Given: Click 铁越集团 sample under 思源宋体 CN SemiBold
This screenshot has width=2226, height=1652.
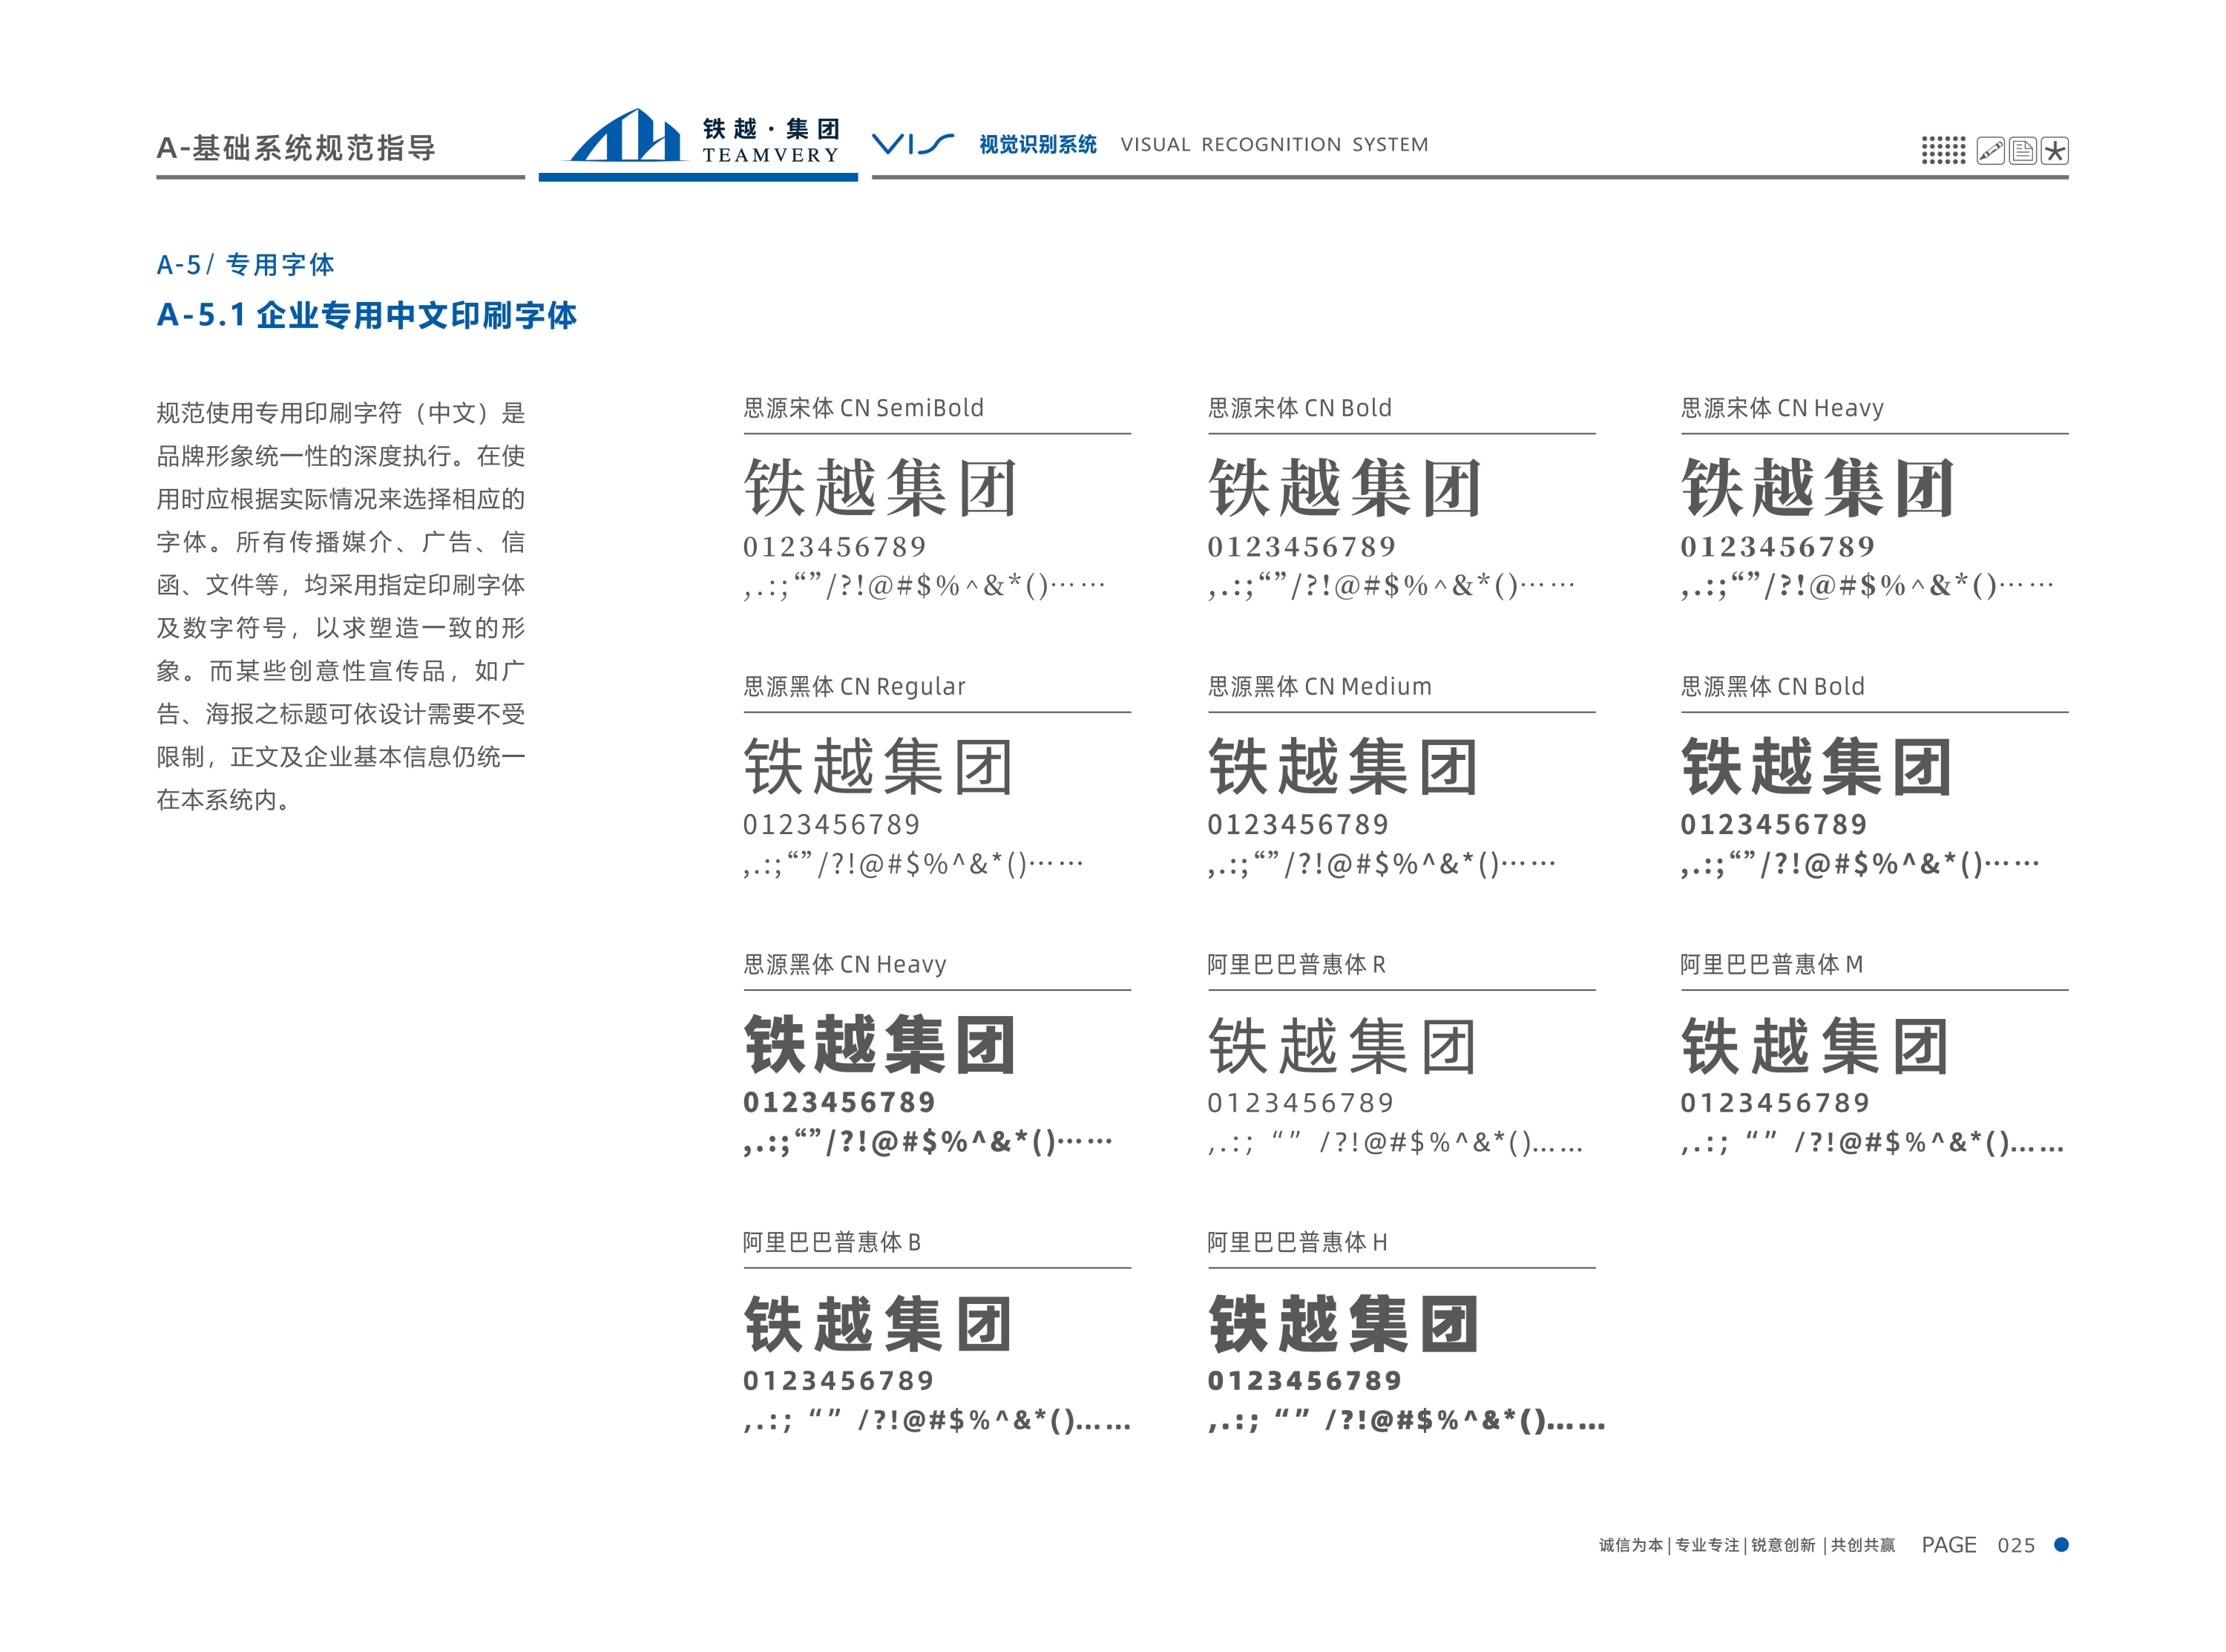Looking at the screenshot, I should 879,488.
